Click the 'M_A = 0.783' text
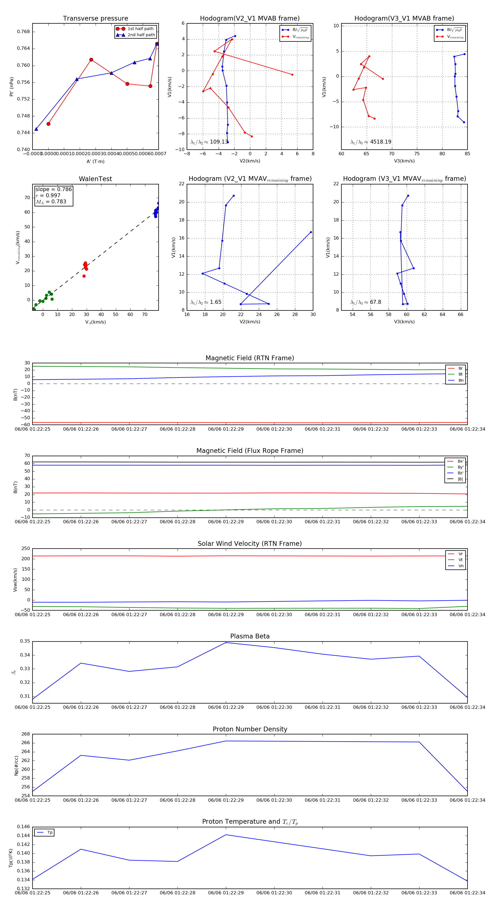Screen dimensions: 500x918 tap(51, 202)
